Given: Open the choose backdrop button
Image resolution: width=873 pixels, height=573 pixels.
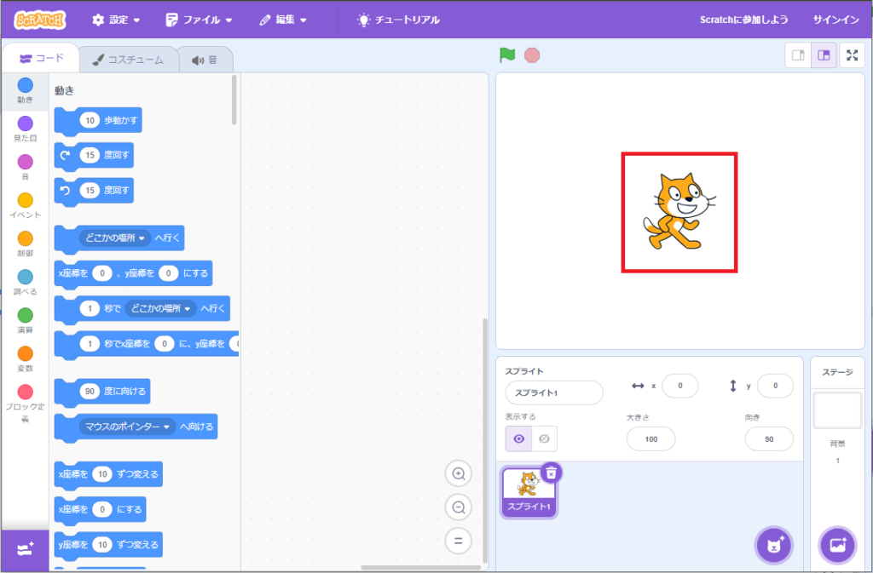Looking at the screenshot, I should point(836,545).
